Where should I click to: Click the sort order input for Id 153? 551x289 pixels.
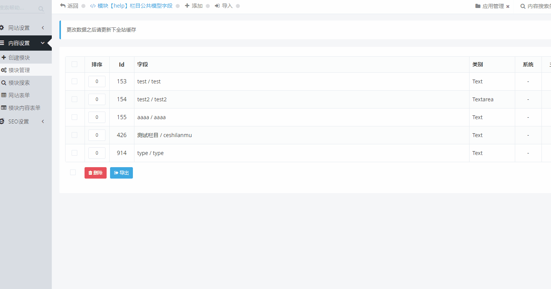click(97, 81)
